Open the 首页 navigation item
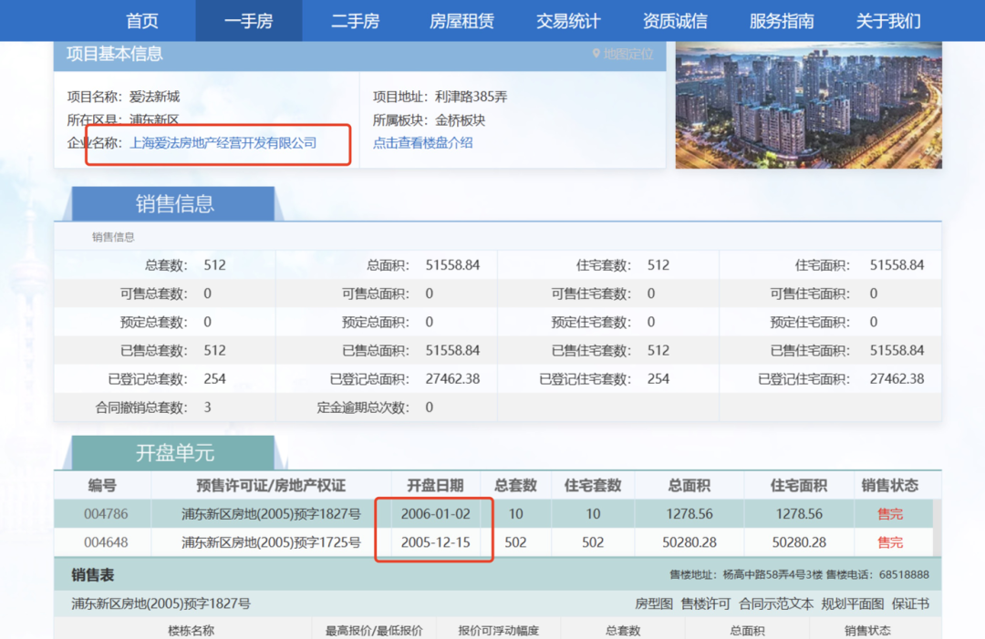Viewport: 985px width, 639px height. pyautogui.click(x=142, y=21)
